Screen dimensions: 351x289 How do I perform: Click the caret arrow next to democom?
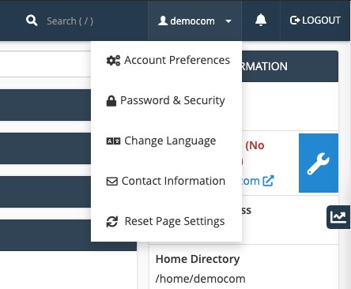click(228, 21)
